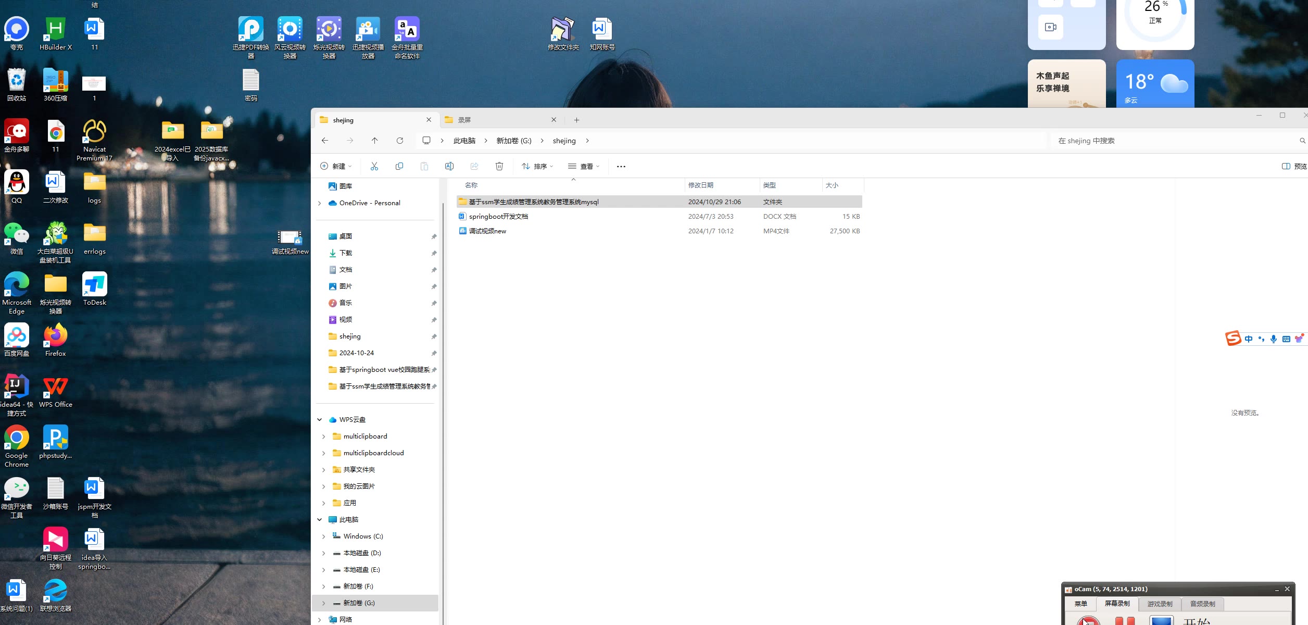Click the Rename icon in Explorer toolbar
1308x625 pixels.
tap(449, 166)
